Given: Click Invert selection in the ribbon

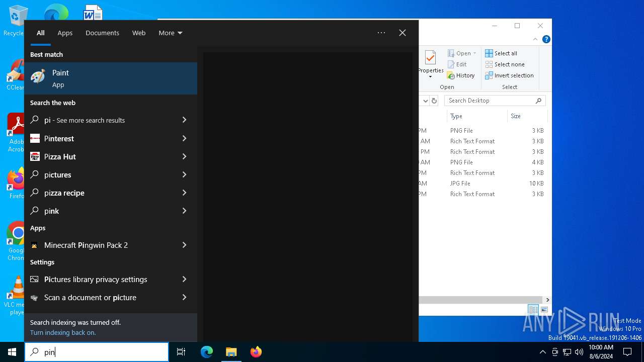Looking at the screenshot, I should click(509, 75).
